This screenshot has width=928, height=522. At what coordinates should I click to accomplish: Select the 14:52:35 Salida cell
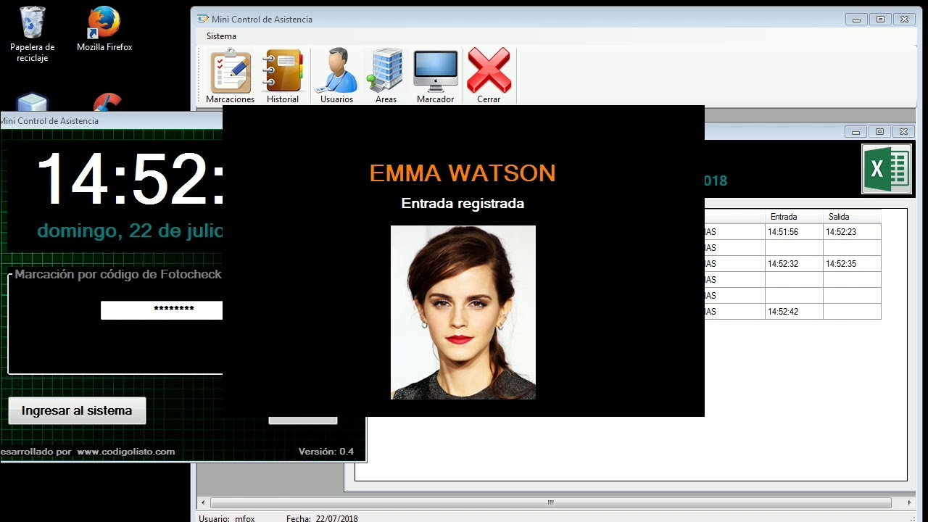click(852, 264)
